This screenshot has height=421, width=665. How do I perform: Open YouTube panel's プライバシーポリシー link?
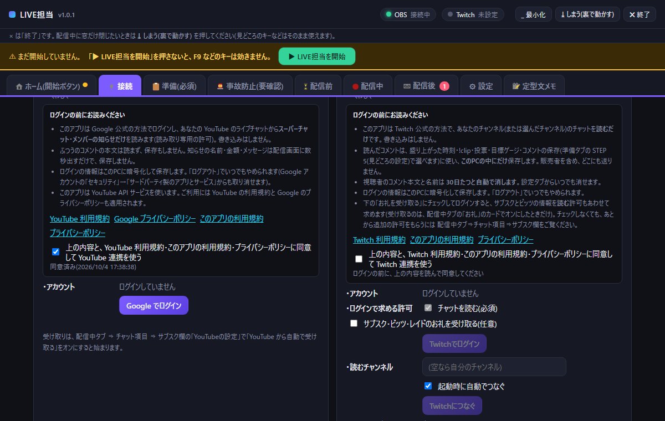[78, 233]
